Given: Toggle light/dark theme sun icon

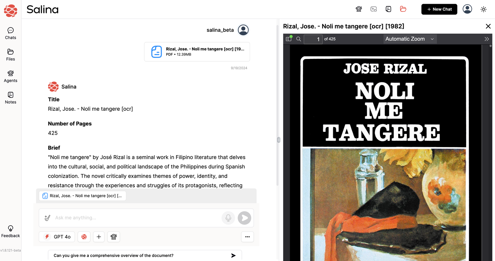Looking at the screenshot, I should 484,9.
